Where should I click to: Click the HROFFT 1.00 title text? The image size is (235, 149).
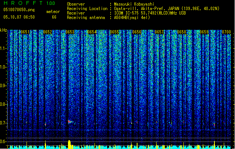[x=29, y=3]
